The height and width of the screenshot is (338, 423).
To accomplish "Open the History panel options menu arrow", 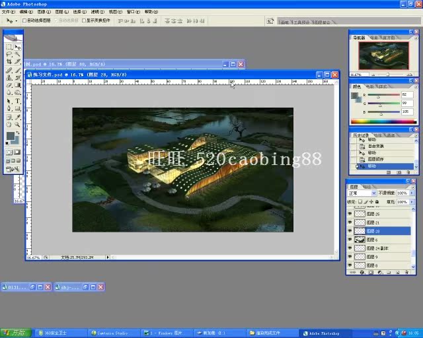I will 416,135.
